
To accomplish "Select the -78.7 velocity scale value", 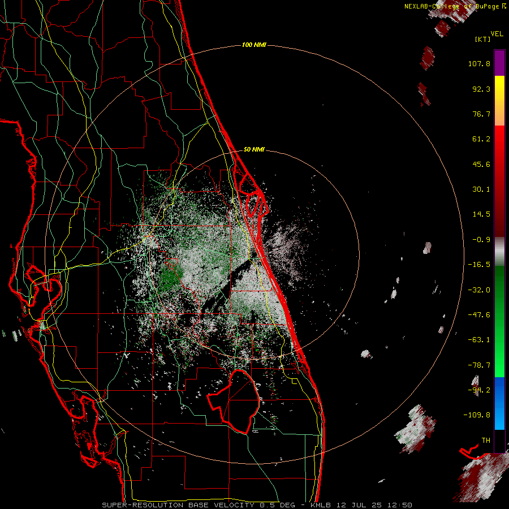I will pos(479,365).
